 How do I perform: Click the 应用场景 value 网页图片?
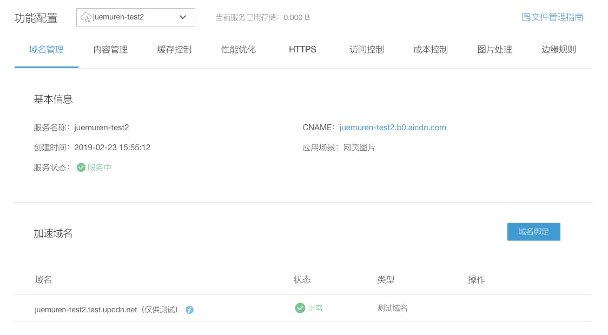click(x=360, y=148)
